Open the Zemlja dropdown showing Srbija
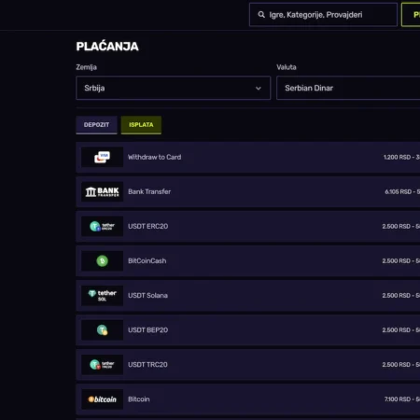This screenshot has height=420, width=420. coord(174,88)
